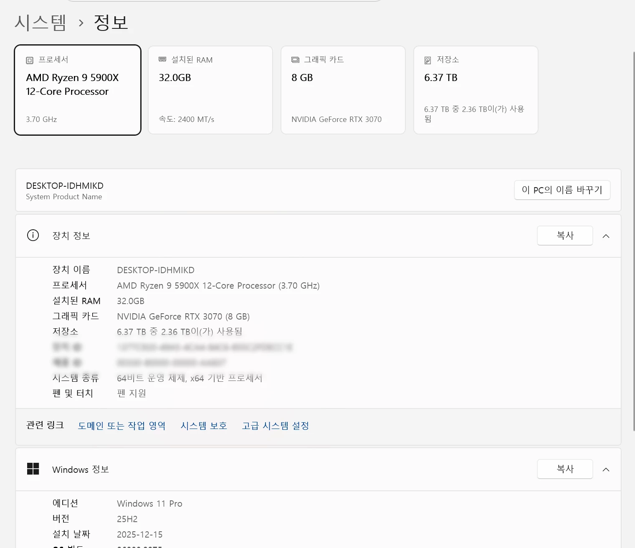Click the NVIDIA GeForce RTX 3070 (8 GB) value
This screenshot has height=548, width=635.
(x=183, y=317)
